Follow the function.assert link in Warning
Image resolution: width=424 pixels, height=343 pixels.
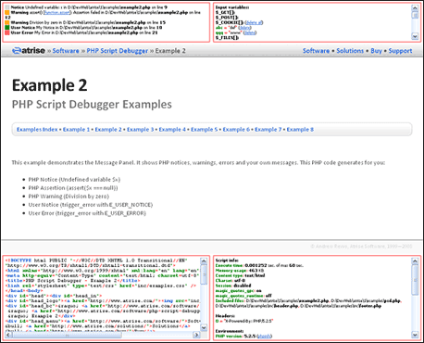pyautogui.click(x=57, y=12)
